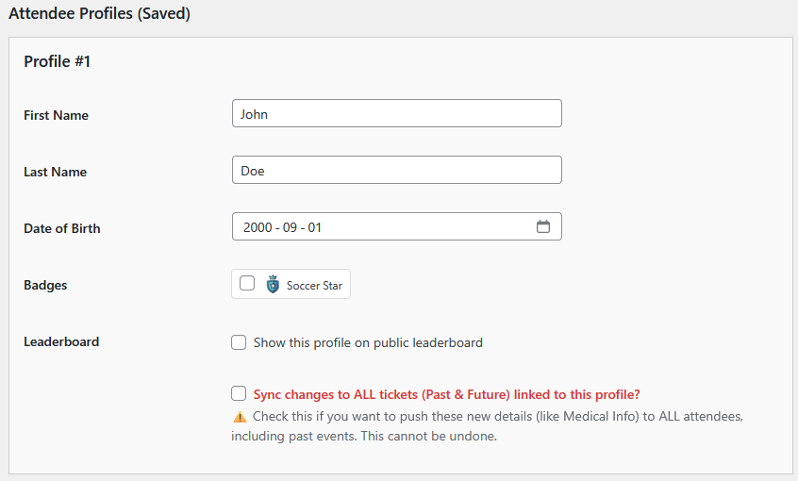Open the date picker calendar icon
Screen dimensions: 798x481
point(543,226)
